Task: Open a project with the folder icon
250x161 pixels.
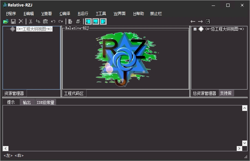Action: tap(6, 21)
